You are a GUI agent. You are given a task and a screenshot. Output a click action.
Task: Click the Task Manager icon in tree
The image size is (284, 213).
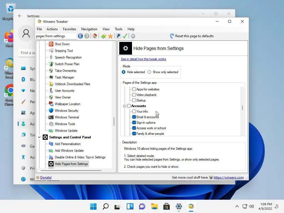coord(51,77)
